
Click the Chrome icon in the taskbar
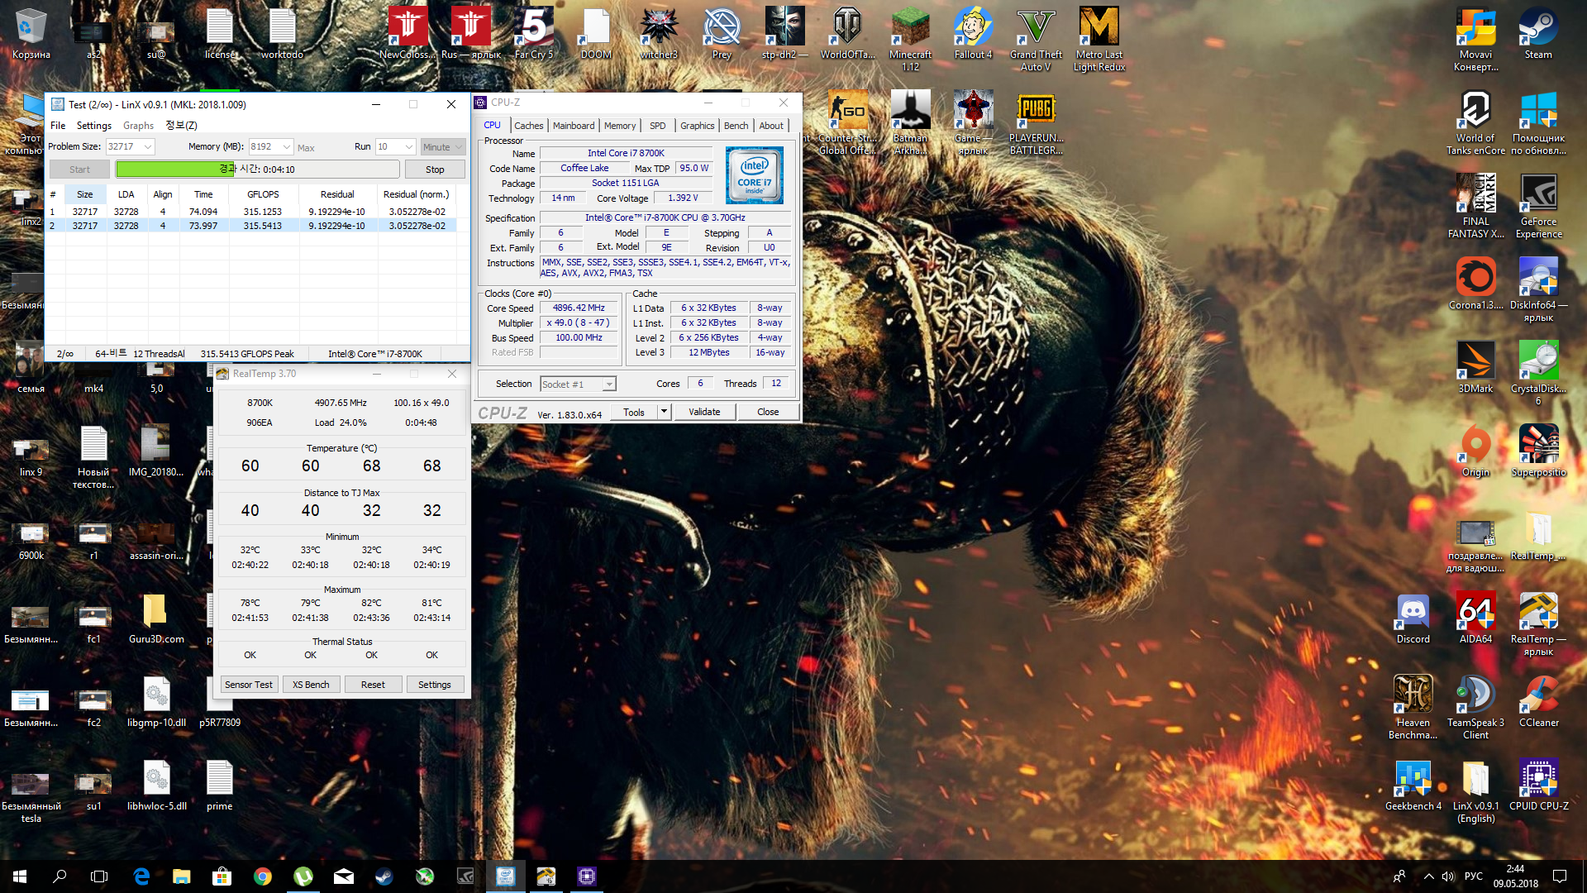click(263, 876)
